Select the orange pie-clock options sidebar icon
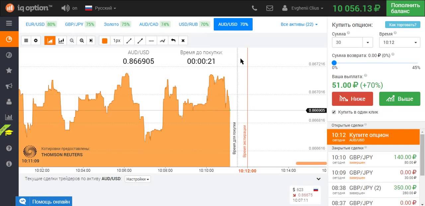 click(9, 40)
